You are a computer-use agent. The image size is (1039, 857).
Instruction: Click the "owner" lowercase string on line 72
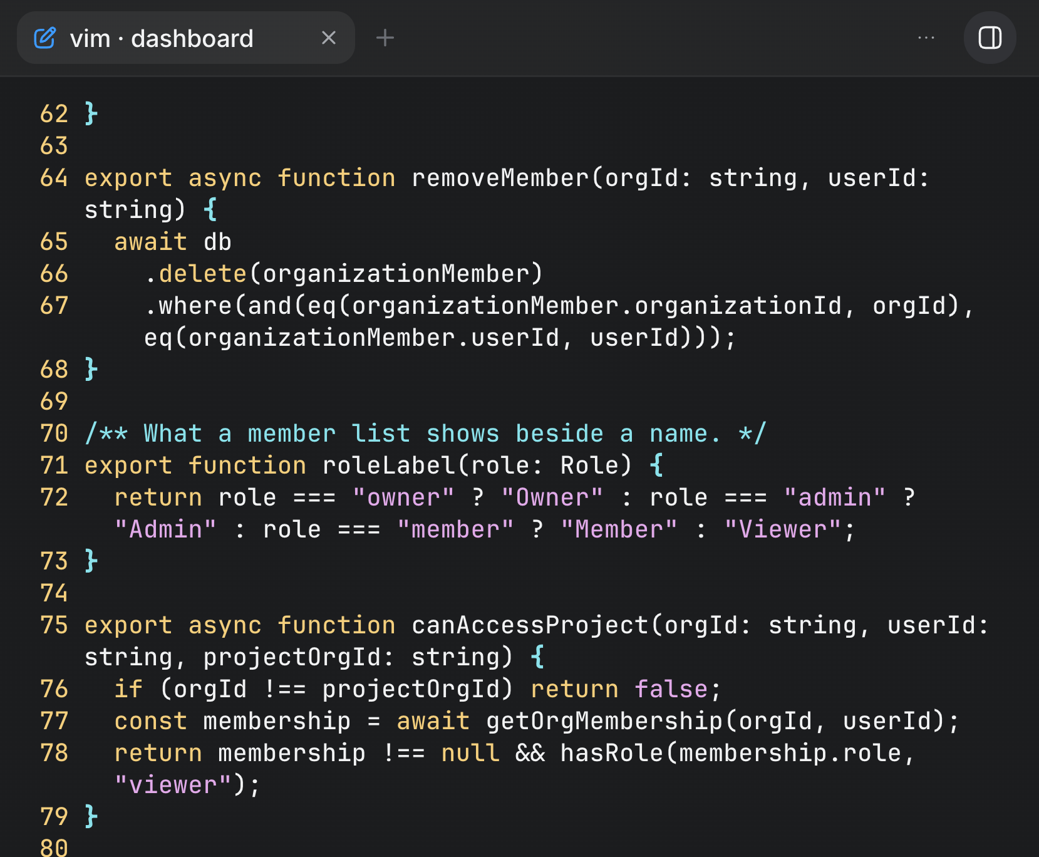coord(403,497)
